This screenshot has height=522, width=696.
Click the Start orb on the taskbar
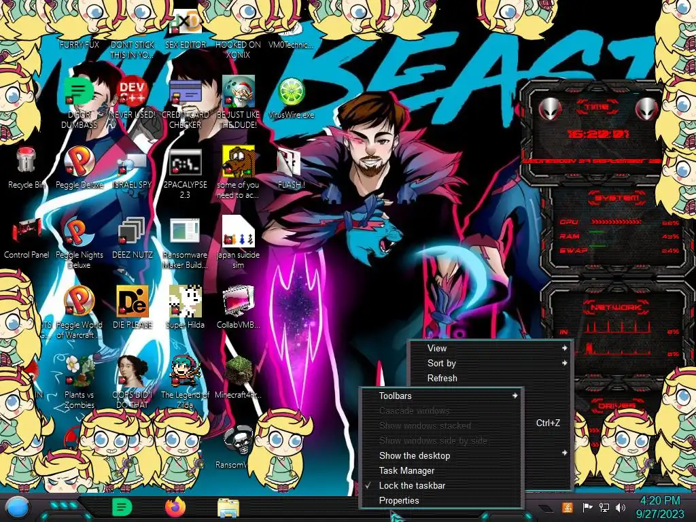(x=18, y=507)
